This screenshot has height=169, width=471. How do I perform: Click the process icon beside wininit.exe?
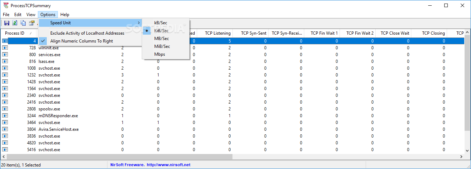[5, 48]
